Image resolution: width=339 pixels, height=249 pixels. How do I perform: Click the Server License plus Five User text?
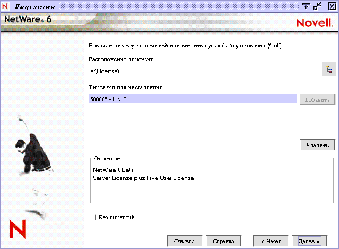[144, 178]
